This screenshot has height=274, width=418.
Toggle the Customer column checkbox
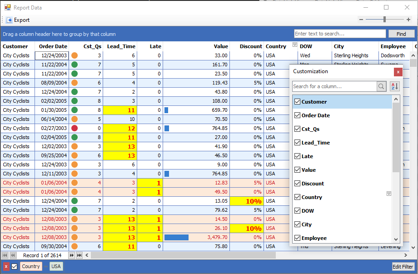point(298,101)
